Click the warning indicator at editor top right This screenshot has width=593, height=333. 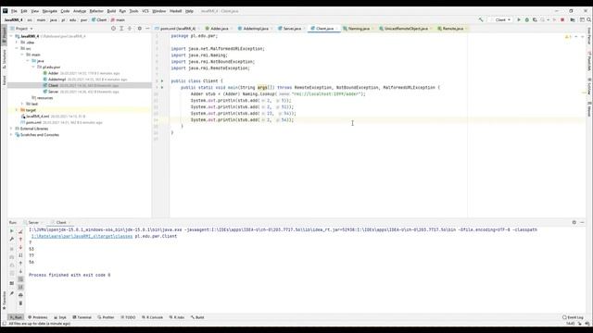coord(568,37)
